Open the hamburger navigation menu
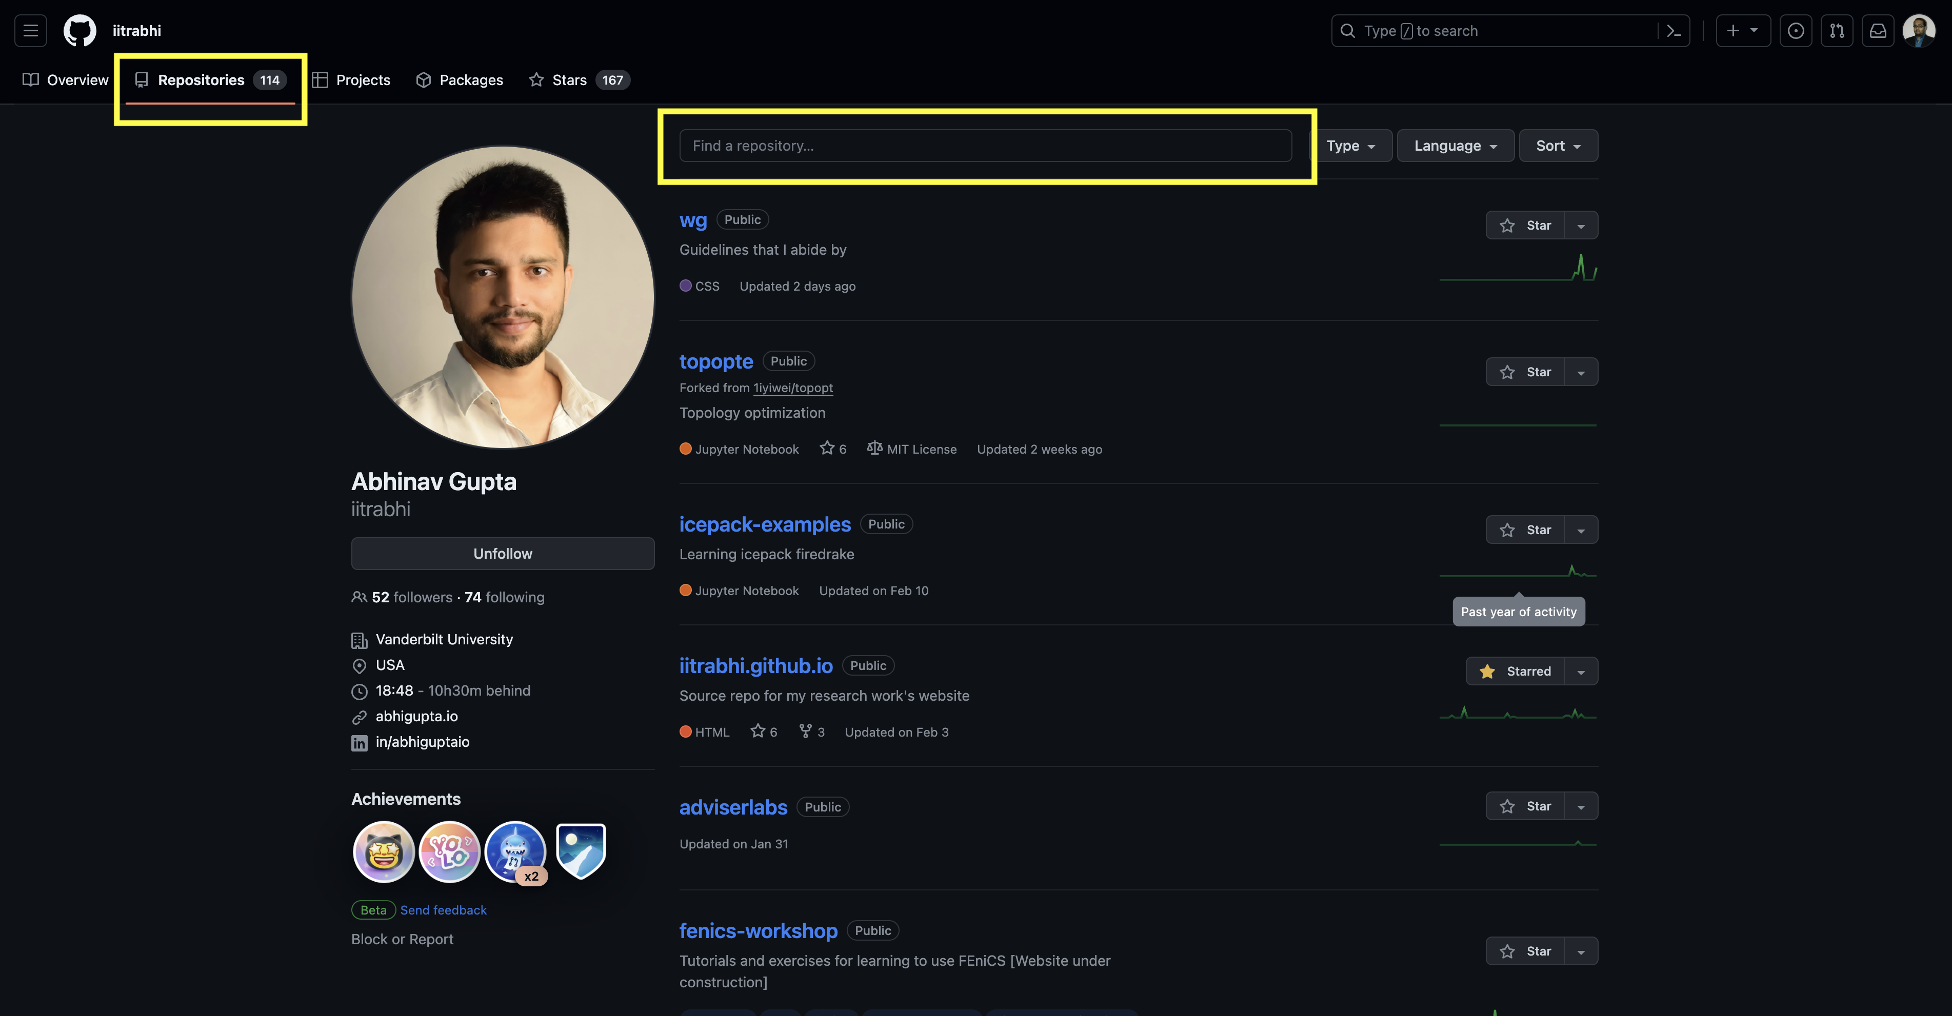 [x=30, y=30]
